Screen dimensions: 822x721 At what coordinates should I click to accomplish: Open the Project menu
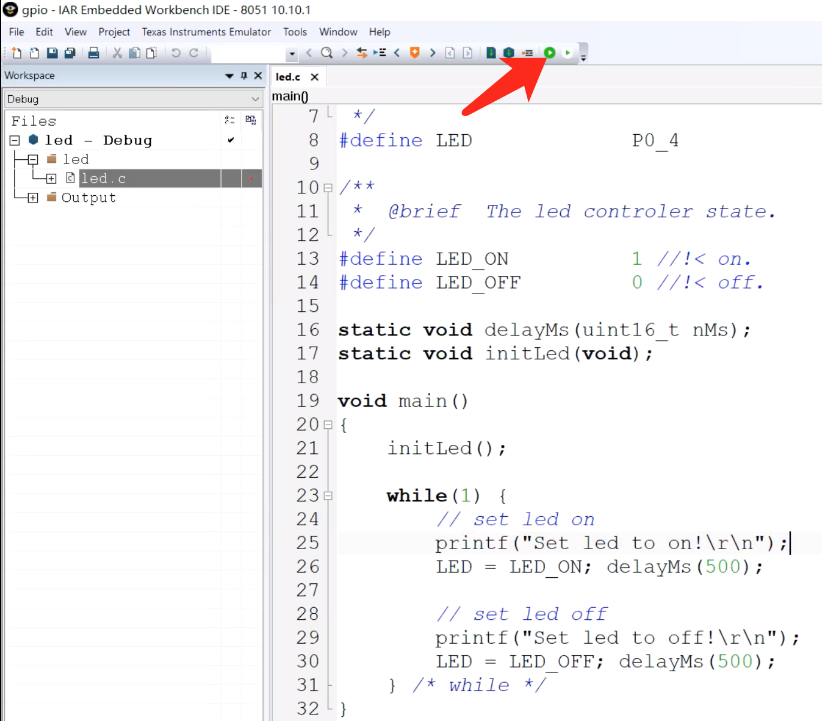[x=114, y=32]
